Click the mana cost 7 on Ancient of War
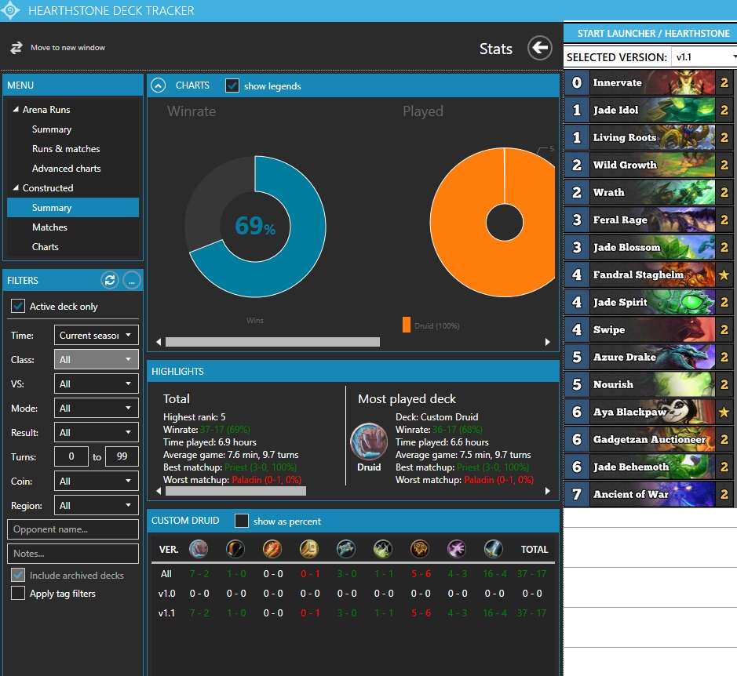The height and width of the screenshot is (676, 737). [x=577, y=494]
